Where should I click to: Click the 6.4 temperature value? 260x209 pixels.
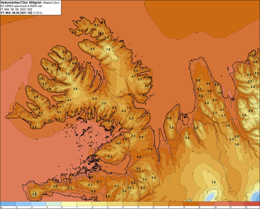(x=74, y=32)
